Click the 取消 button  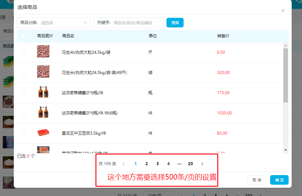pos(257,180)
